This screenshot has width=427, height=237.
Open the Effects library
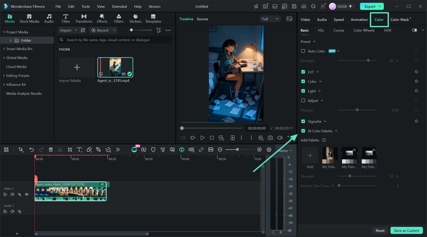pyautogui.click(x=102, y=19)
